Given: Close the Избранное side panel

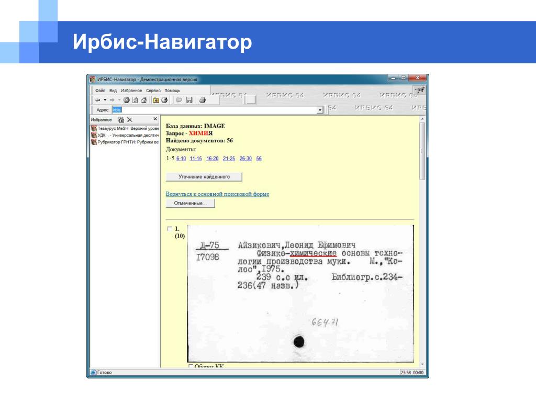Looking at the screenshot, I should click(x=155, y=119).
